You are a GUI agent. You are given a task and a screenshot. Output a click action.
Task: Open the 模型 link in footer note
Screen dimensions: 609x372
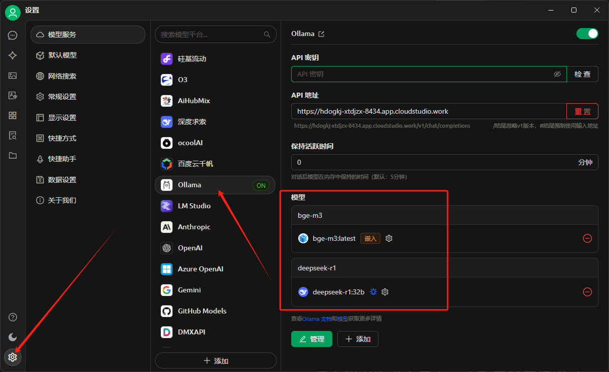(x=342, y=319)
